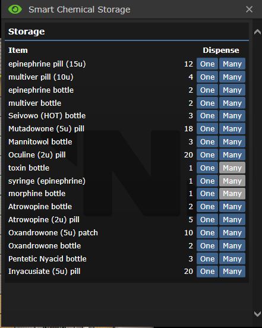262x328 pixels.
Task: Select the 'morphine bottle' item name
Action: pos(37,194)
